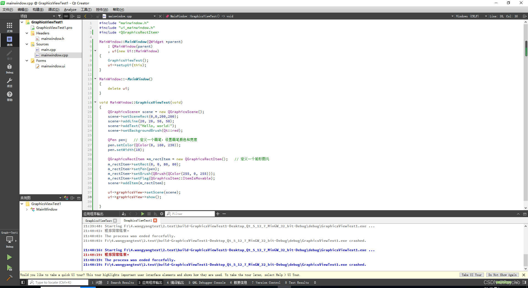The image size is (528, 288).
Task: Click filter tree funnel icon in Projects pane
Action: pos(59,16)
